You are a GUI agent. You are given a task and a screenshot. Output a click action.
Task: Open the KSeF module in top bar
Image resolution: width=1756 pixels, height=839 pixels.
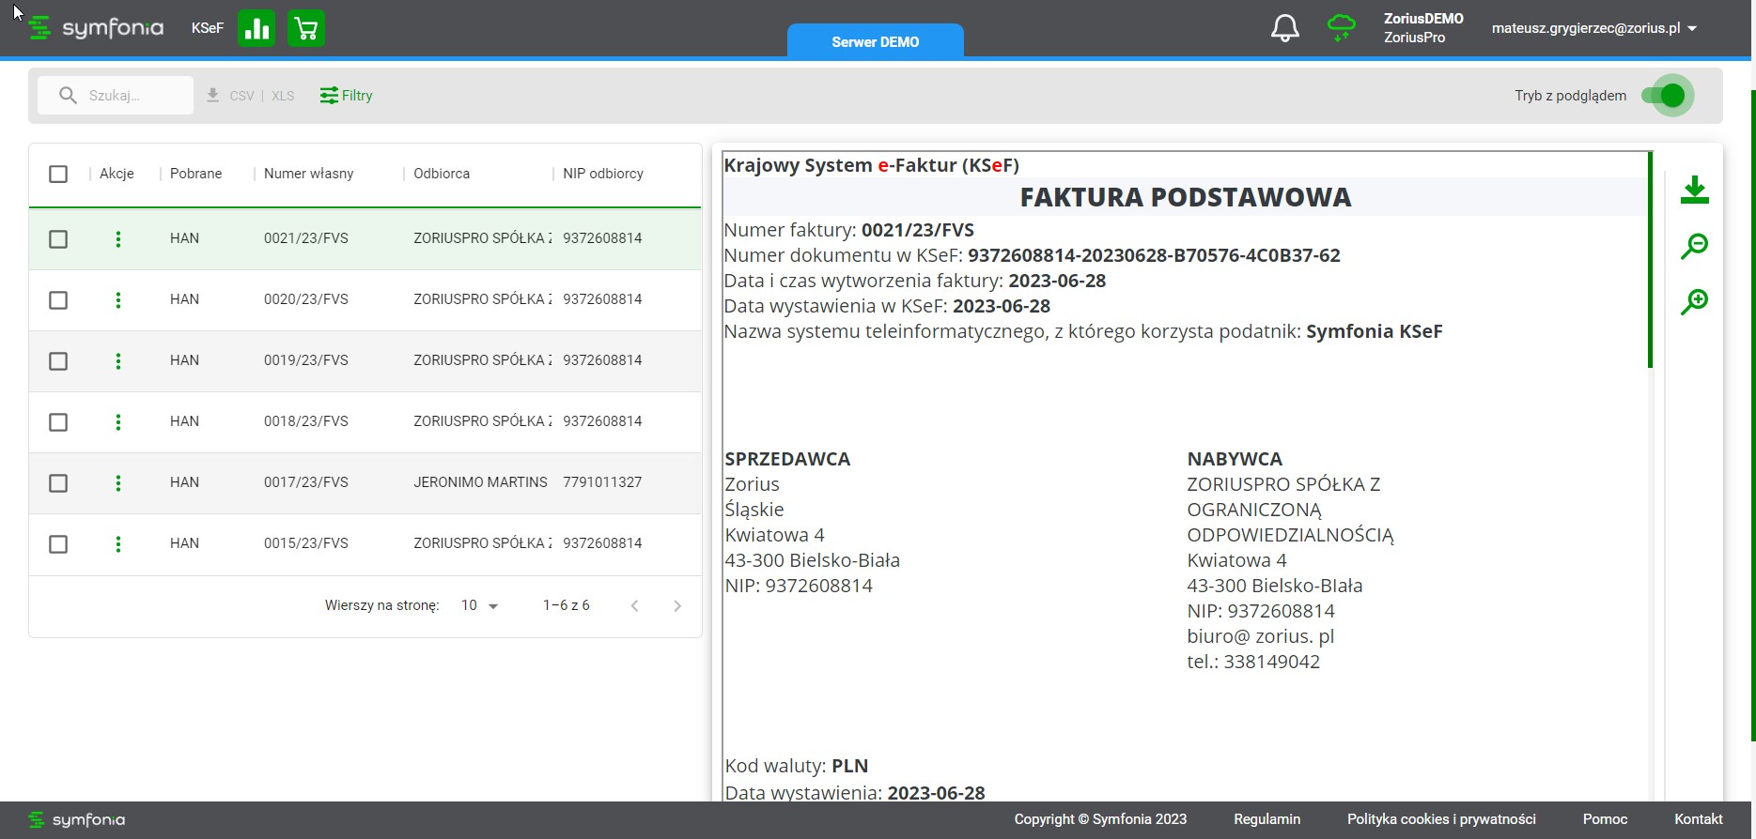click(207, 28)
